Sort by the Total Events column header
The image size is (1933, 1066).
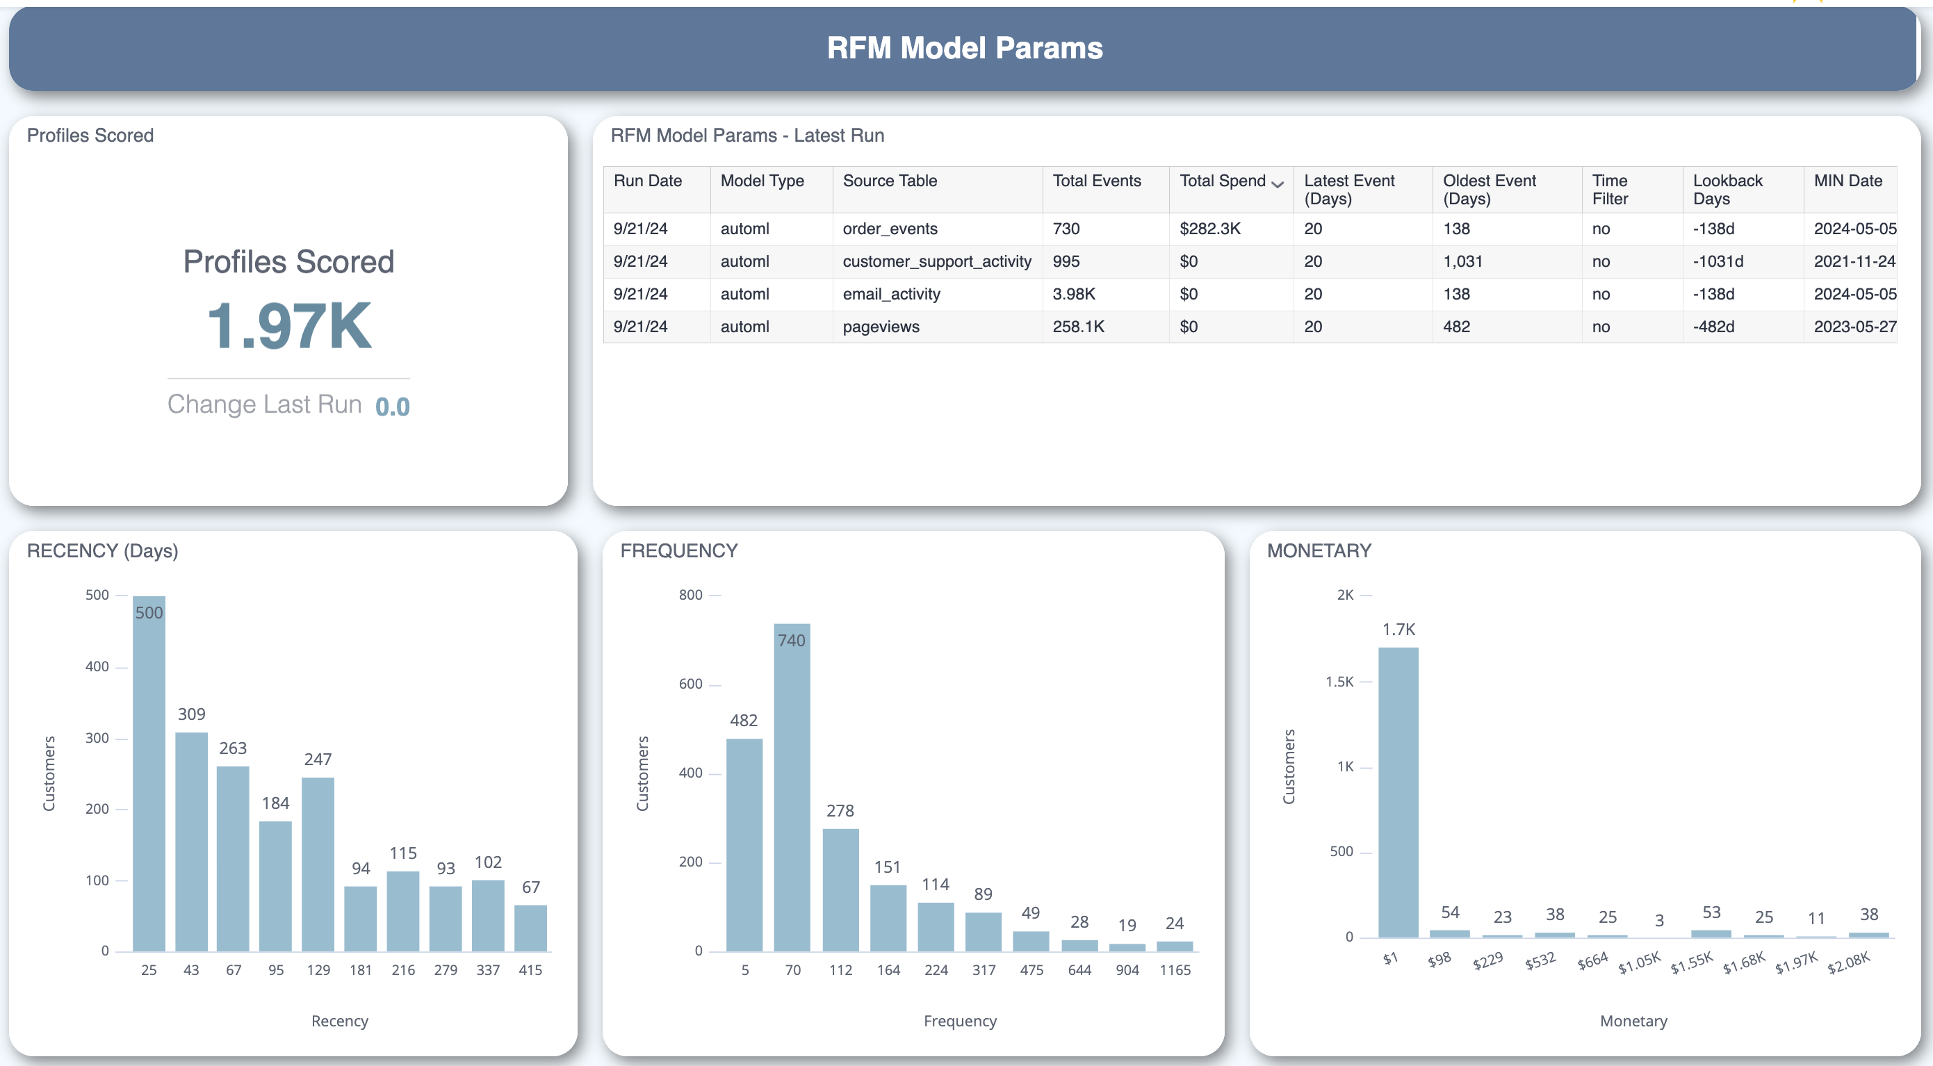click(x=1095, y=181)
